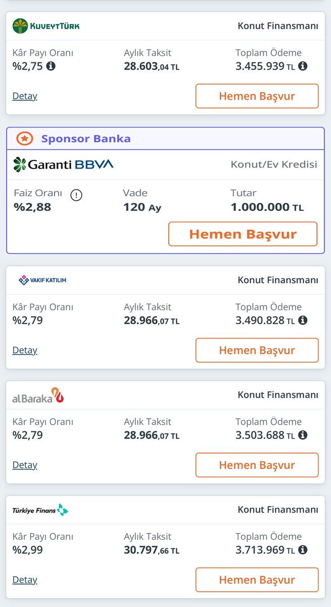Open the Albaraka Detay link
This screenshot has width=331, height=607.
pos(25,465)
